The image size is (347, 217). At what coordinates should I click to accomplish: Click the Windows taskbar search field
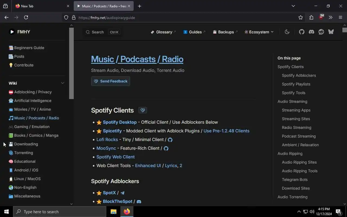click(x=60, y=212)
